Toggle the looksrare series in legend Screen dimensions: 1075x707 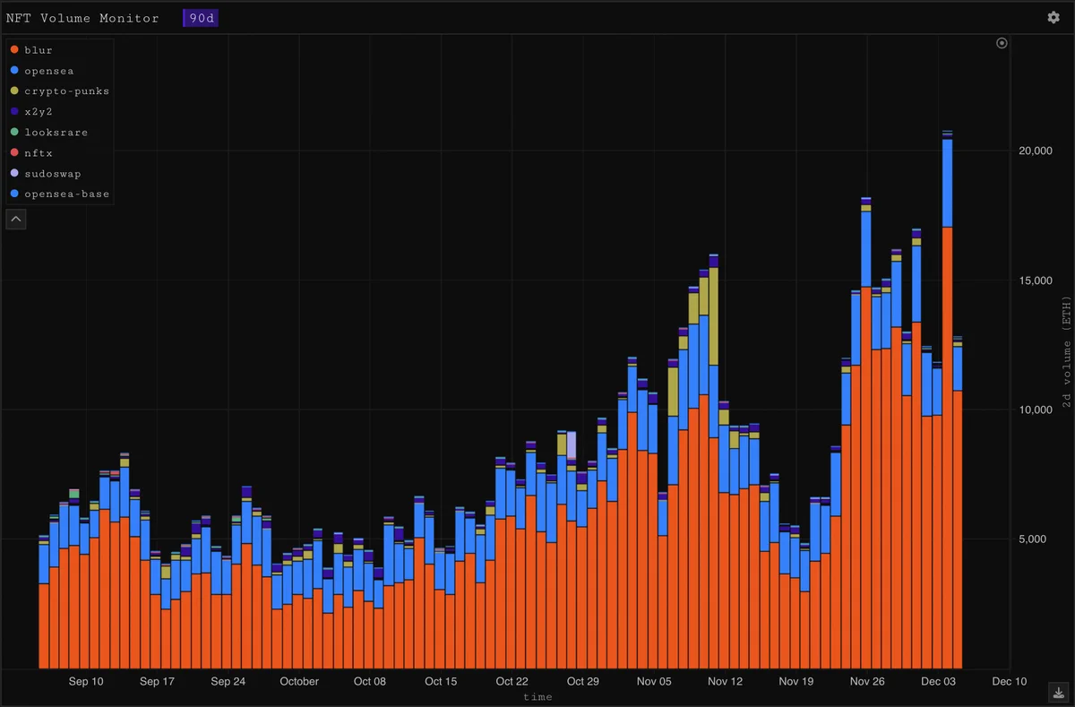48,133
